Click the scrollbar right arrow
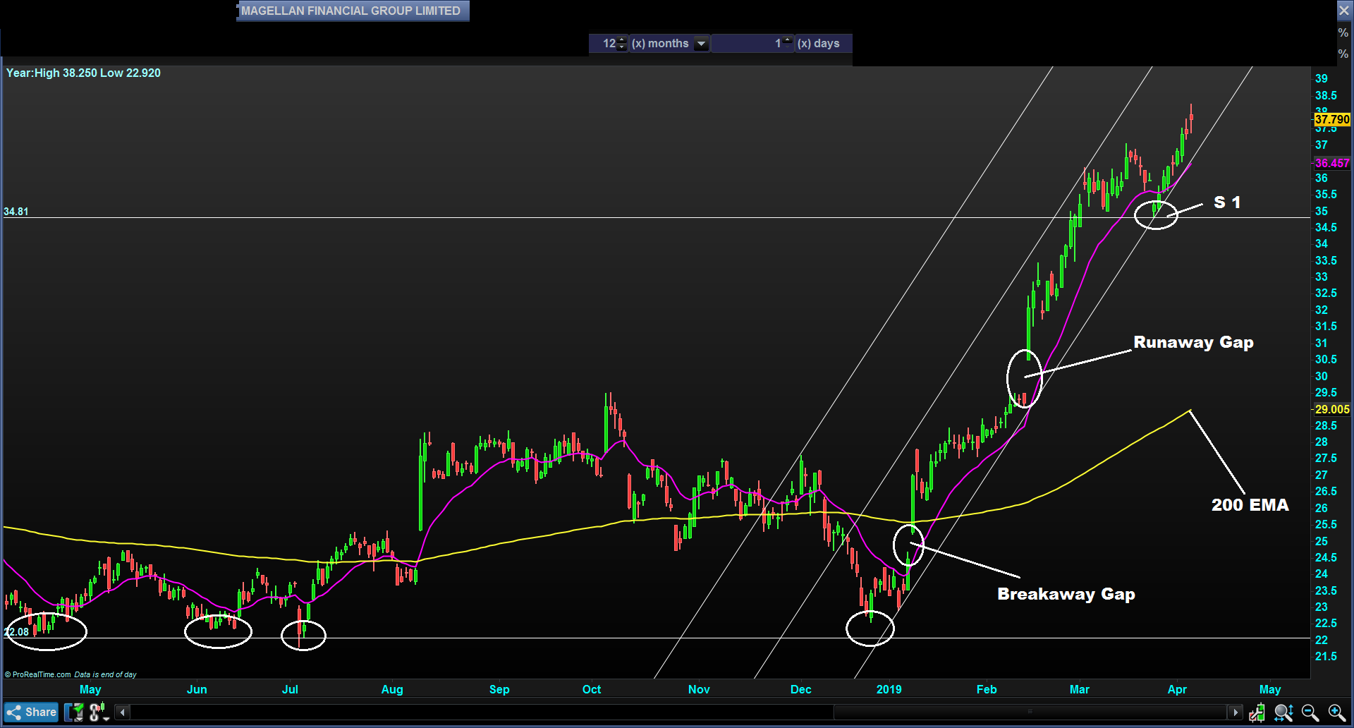Image resolution: width=1354 pixels, height=728 pixels. [1235, 712]
